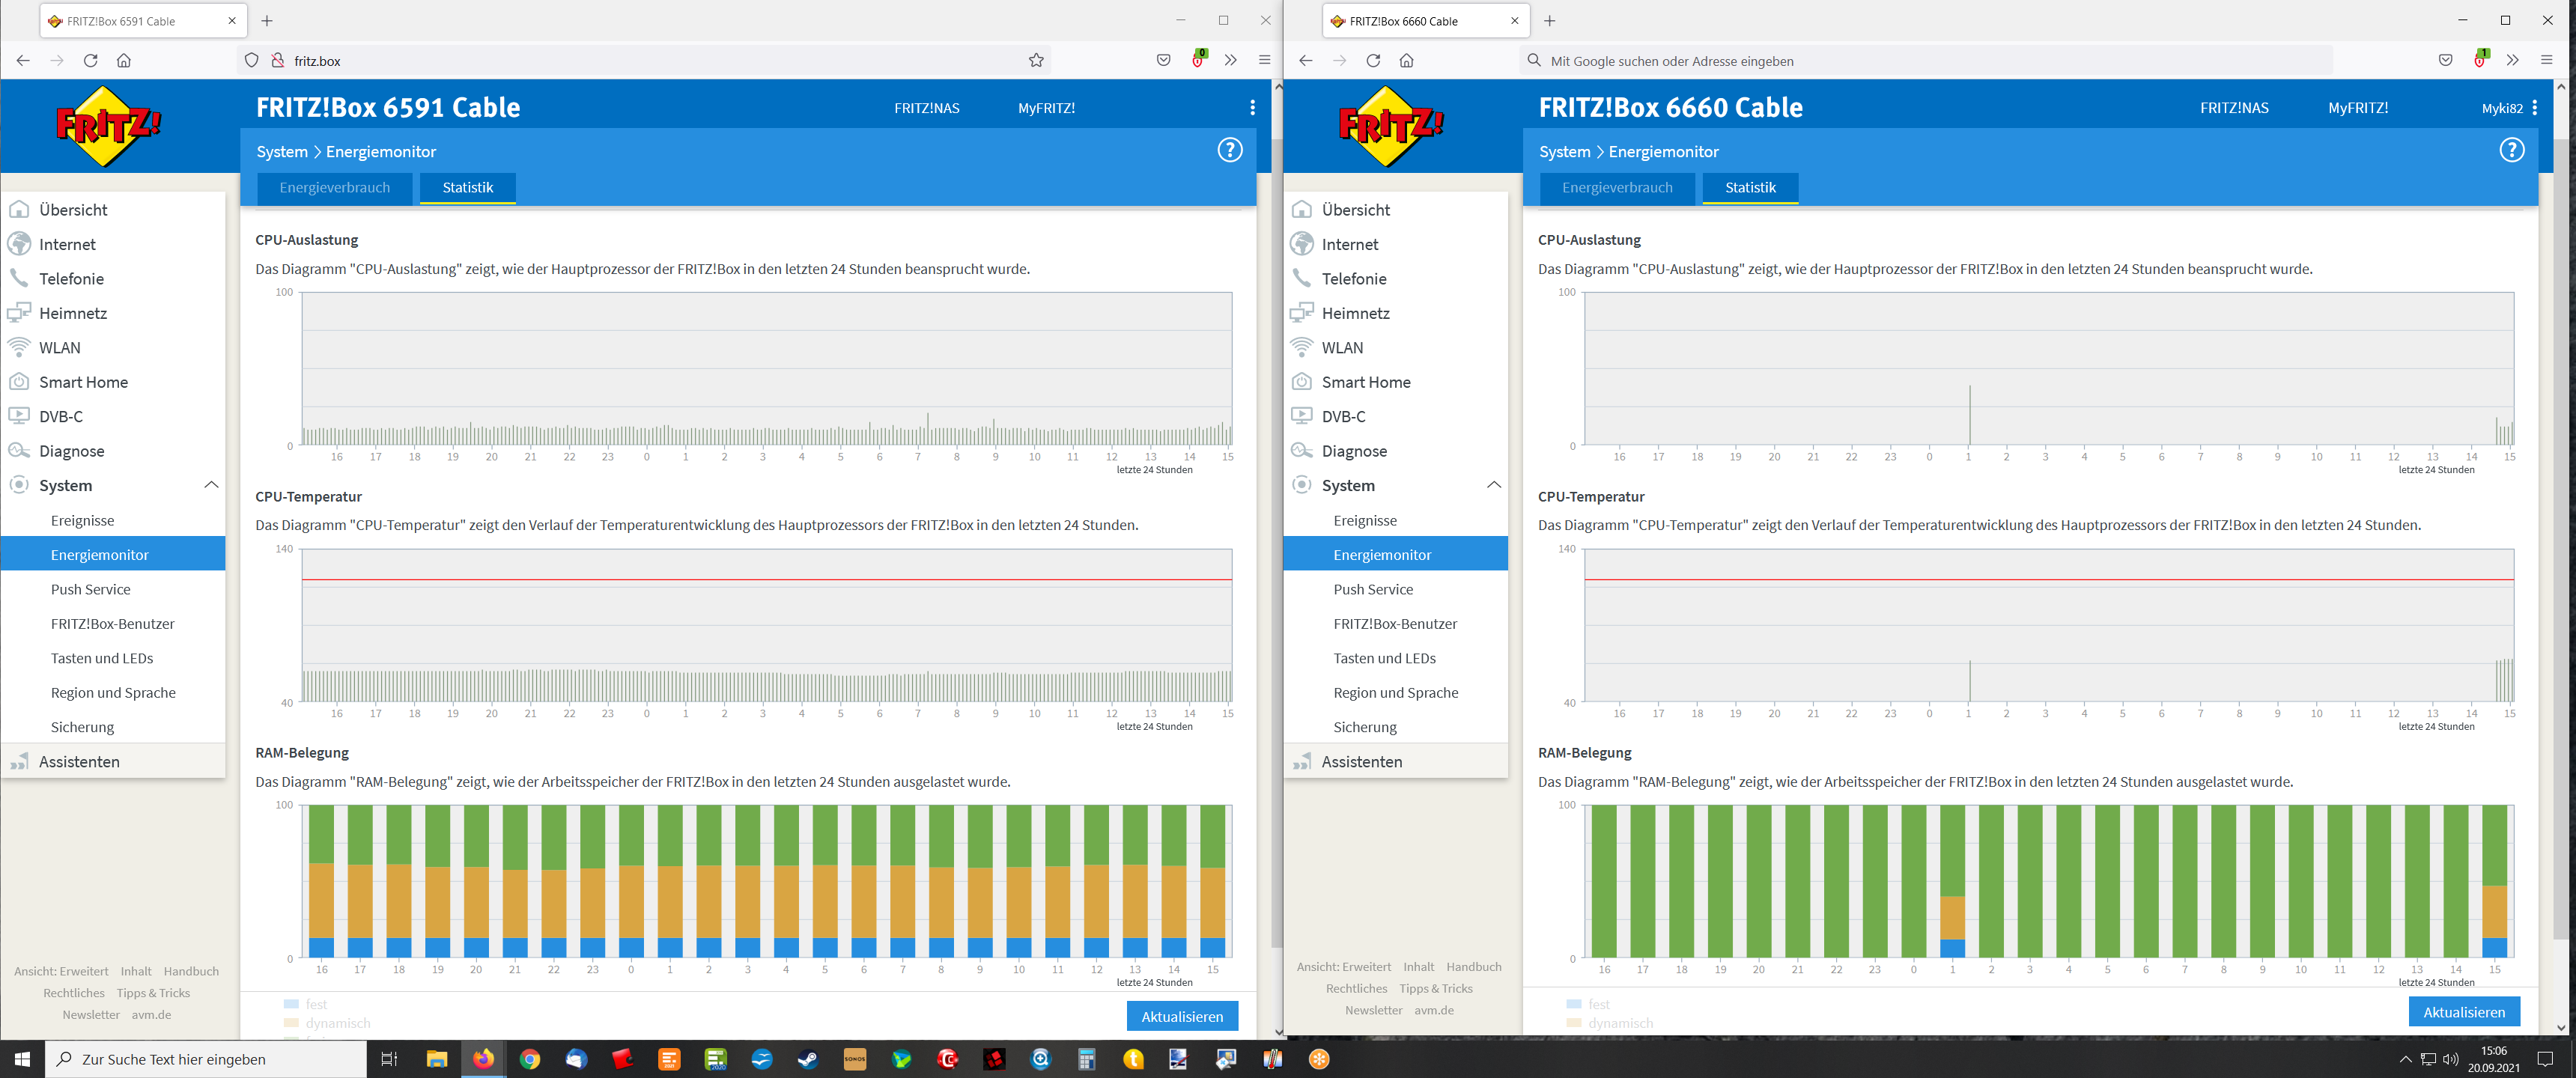Bookmark fritz.box with the star icon
2576x1078 pixels.
1036,61
